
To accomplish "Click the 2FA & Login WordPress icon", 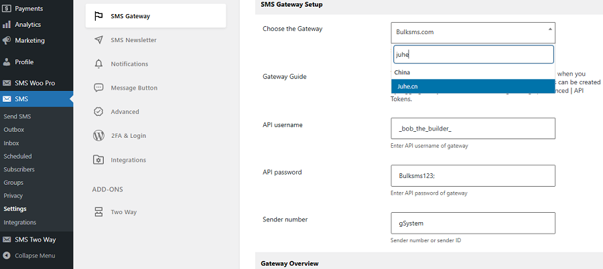I will pos(98,136).
